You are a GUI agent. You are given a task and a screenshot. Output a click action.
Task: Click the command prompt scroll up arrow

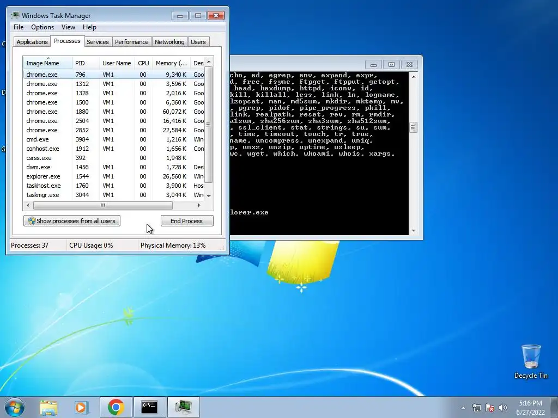pos(413,76)
